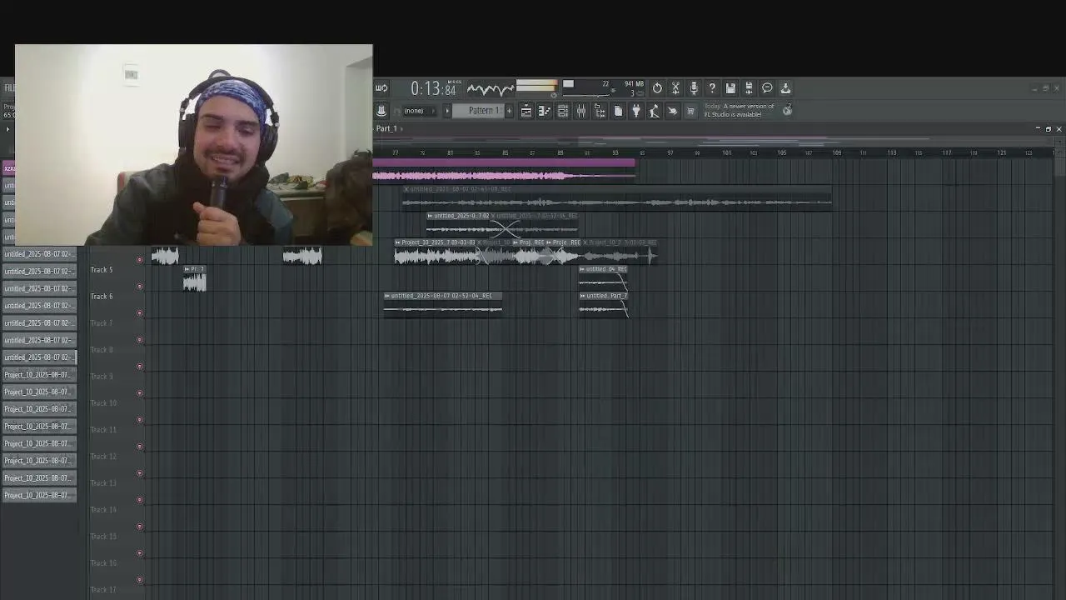Select the untitled_2025-08-07 02-52-04_REC clip waveform
This screenshot has width=1066, height=600.
pos(443,309)
